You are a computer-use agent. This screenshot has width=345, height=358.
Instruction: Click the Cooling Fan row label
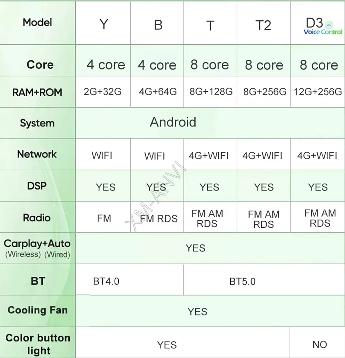point(38,310)
